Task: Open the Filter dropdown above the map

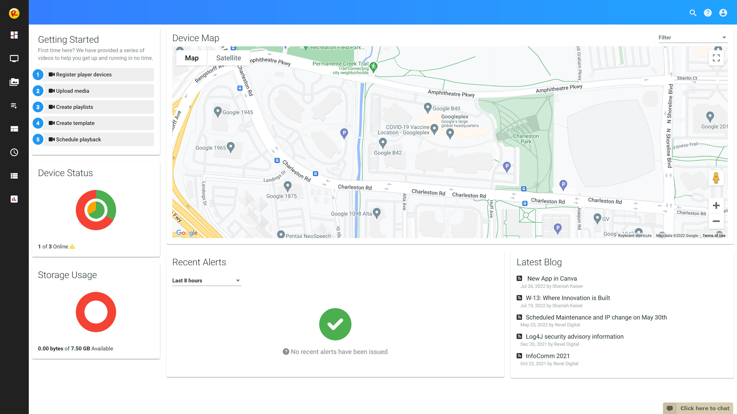Action: coord(693,37)
